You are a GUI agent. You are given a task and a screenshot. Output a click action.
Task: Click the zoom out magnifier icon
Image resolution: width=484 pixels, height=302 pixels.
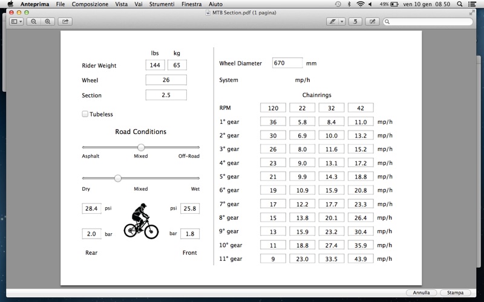click(34, 22)
